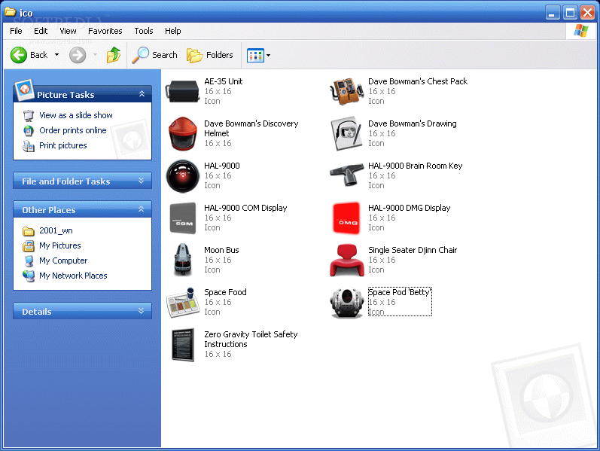Click the Space Food file name
600x451 pixels.
coord(225,292)
